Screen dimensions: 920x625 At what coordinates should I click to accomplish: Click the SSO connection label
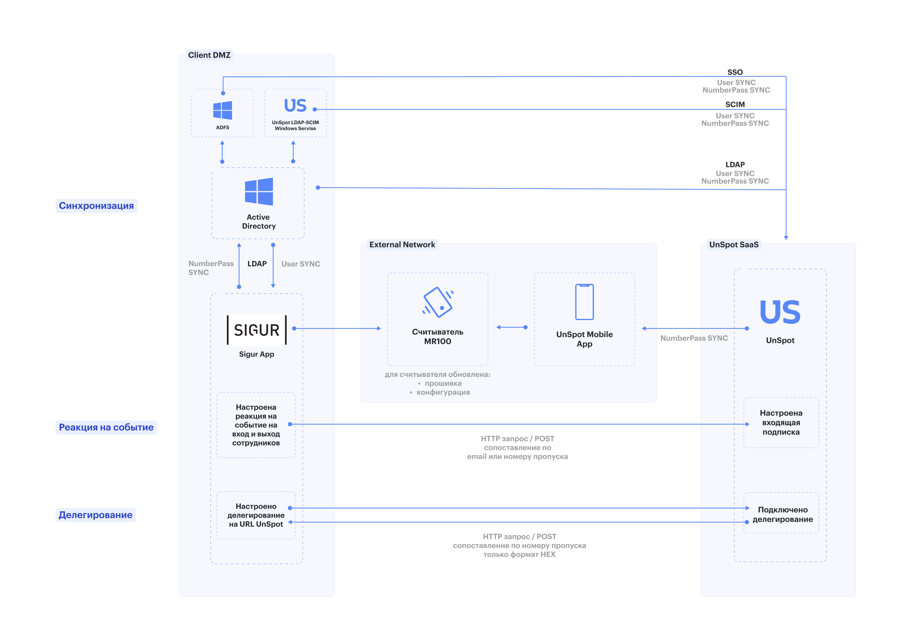pos(735,72)
